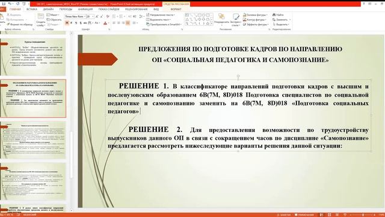Open the Раздел section dropdown
385x217 pixels.
tap(54, 24)
